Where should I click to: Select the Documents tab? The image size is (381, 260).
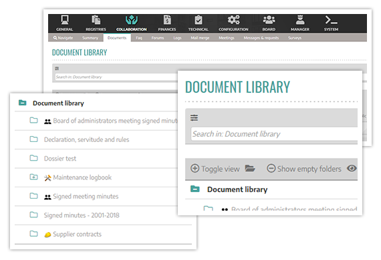point(117,38)
